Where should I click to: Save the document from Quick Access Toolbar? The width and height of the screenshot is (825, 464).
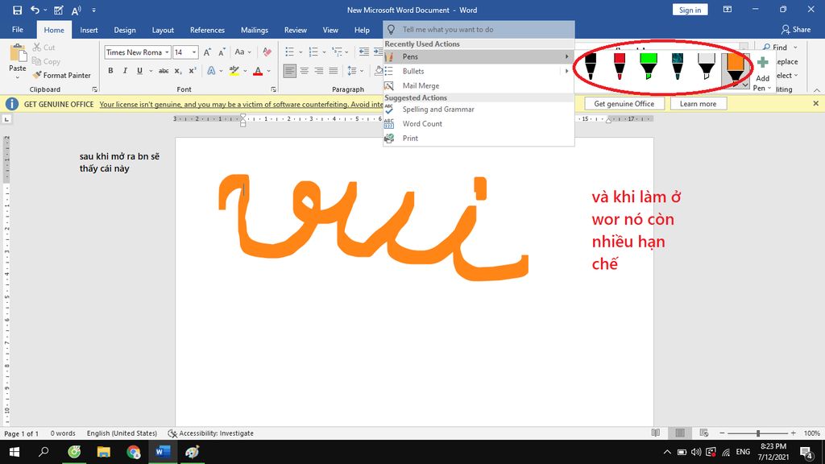(18, 10)
